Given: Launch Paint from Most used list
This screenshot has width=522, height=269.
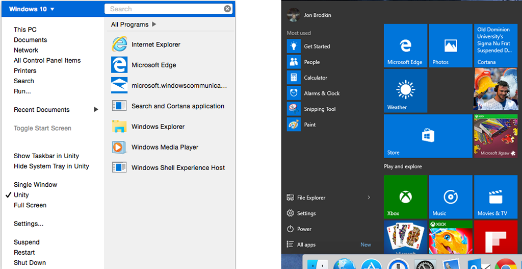Looking at the screenshot, I should point(294,125).
